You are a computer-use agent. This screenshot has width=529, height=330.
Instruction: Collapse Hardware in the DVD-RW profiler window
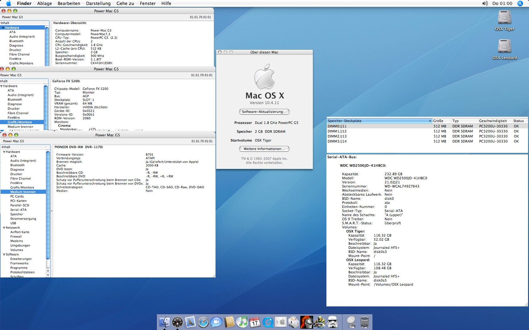4,152
